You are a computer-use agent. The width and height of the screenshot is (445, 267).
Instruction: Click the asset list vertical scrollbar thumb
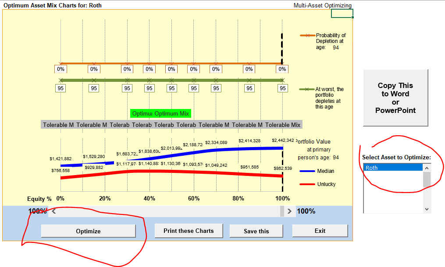(427, 179)
